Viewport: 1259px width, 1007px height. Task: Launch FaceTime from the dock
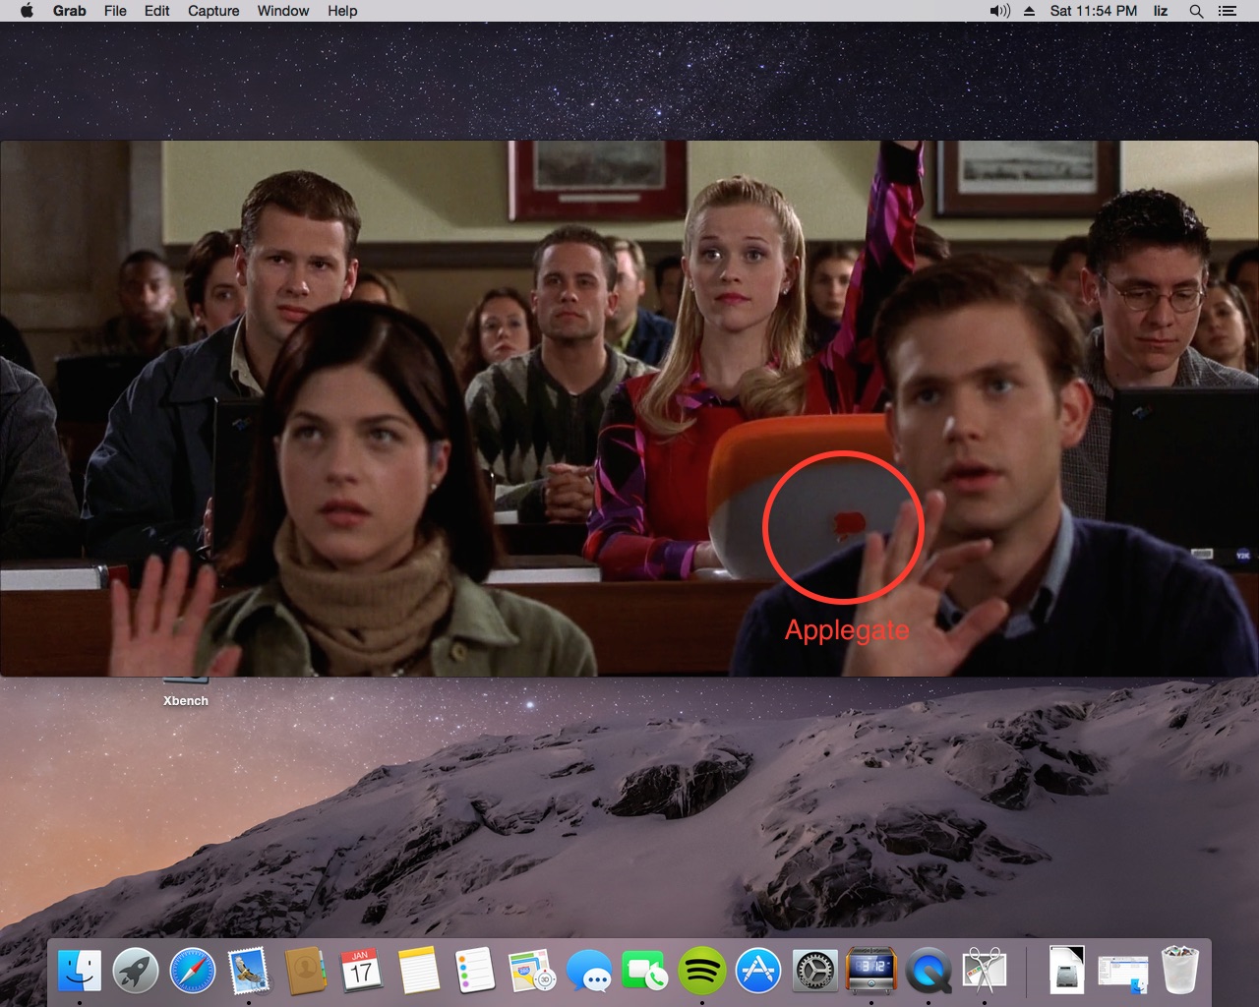[645, 972]
